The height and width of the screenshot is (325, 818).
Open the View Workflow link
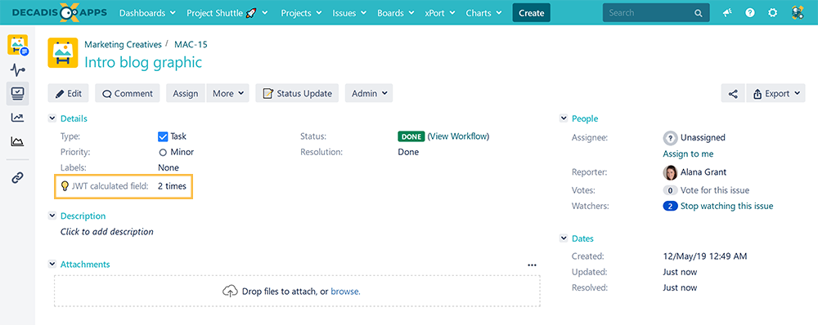459,136
